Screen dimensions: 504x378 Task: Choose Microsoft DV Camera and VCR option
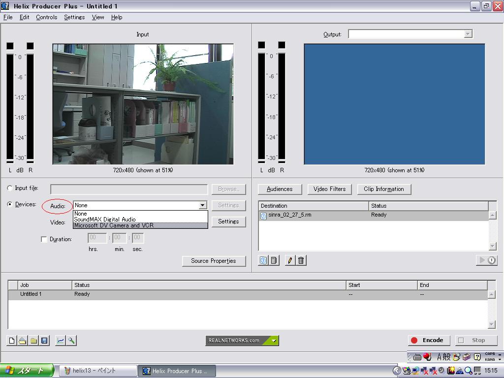point(140,225)
